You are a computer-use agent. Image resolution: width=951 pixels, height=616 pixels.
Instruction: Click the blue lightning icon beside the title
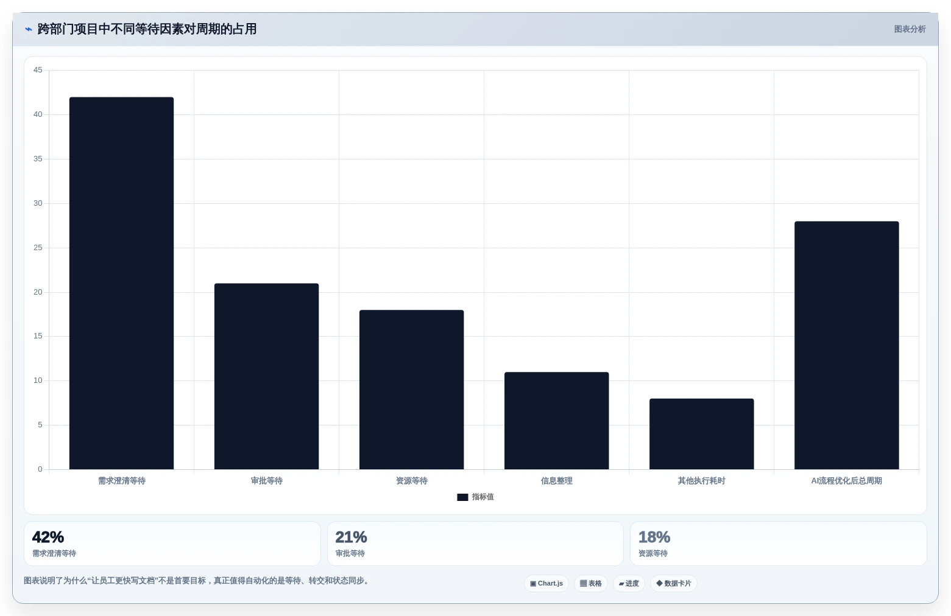pyautogui.click(x=28, y=29)
